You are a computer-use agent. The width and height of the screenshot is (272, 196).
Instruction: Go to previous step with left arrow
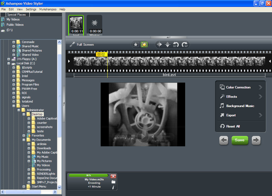(x=224, y=140)
